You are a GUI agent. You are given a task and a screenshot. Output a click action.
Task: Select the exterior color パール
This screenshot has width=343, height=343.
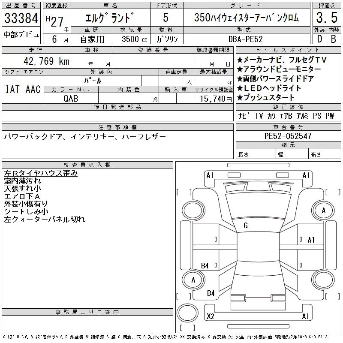[92, 81]
